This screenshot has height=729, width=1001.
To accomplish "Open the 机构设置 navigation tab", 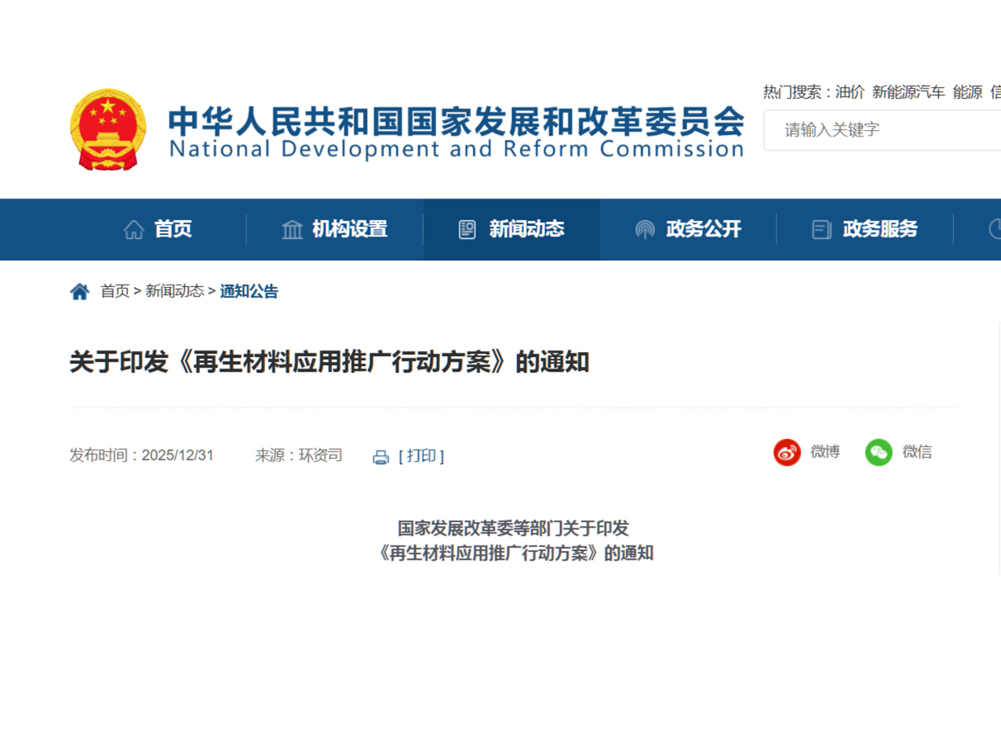I will 349,230.
